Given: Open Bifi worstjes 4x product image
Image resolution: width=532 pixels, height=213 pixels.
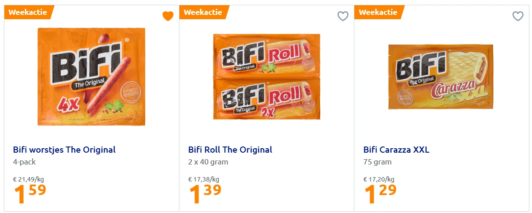Looking at the screenshot, I should (x=91, y=77).
